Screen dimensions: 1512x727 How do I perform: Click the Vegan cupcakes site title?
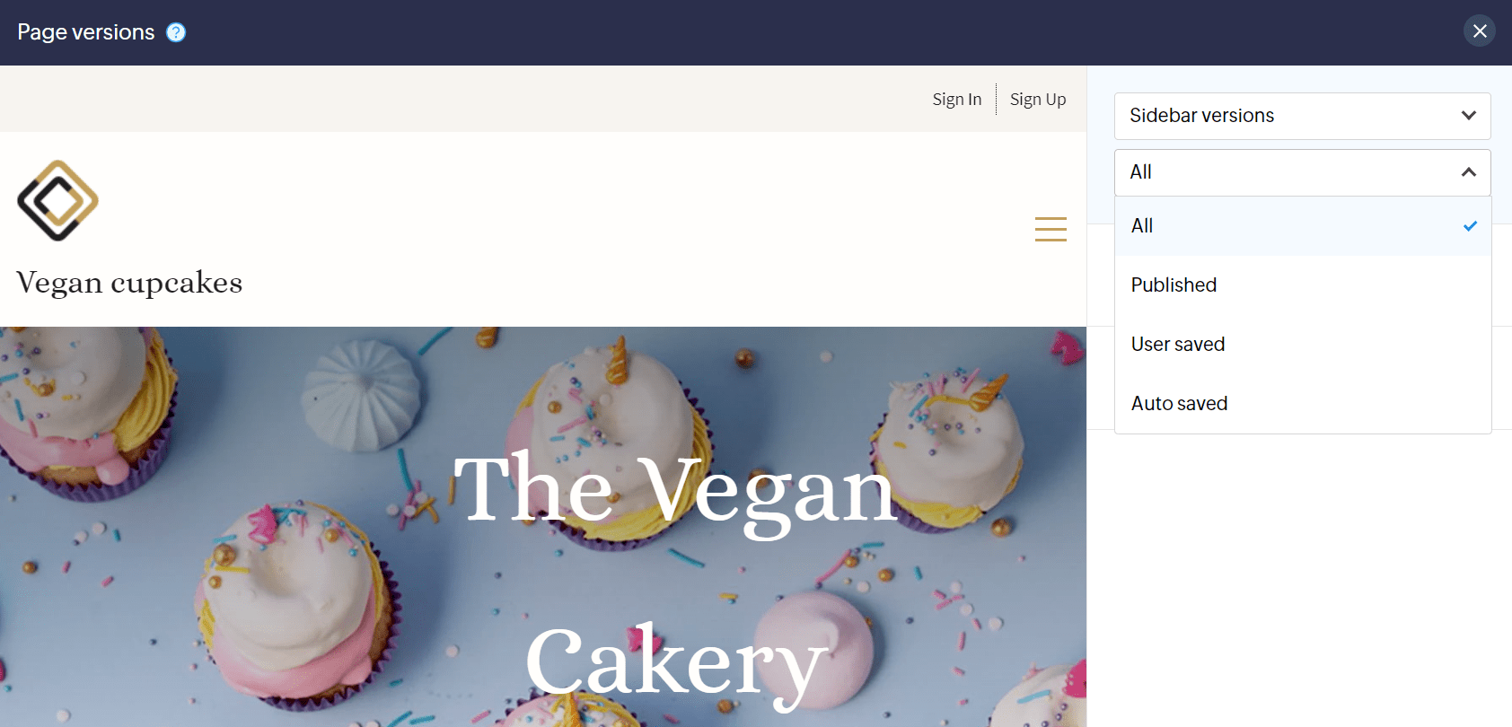tap(129, 283)
